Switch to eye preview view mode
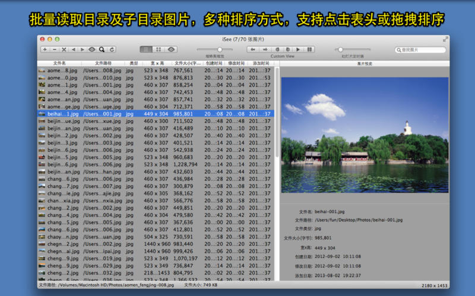475x296 pixels. pyautogui.click(x=171, y=50)
